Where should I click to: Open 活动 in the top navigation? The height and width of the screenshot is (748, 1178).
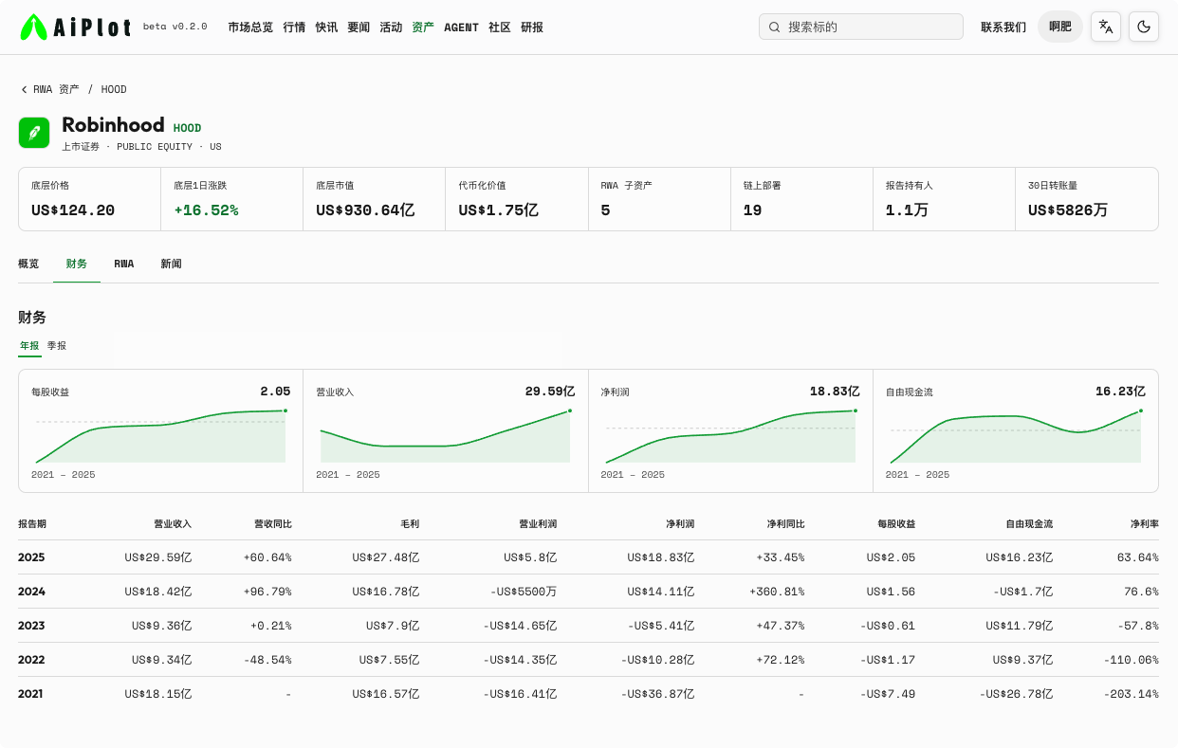tap(391, 27)
